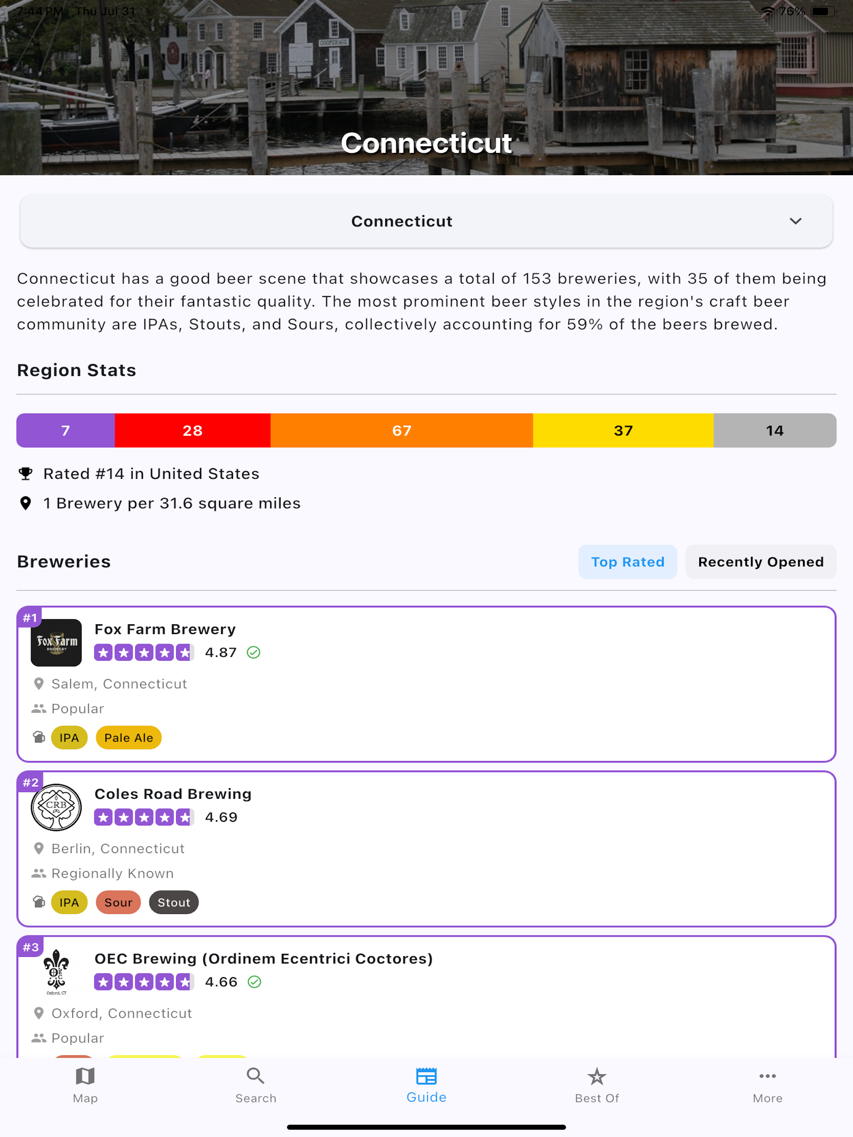The height and width of the screenshot is (1137, 853).
Task: Open Best Of star icon
Action: pyautogui.click(x=597, y=1075)
